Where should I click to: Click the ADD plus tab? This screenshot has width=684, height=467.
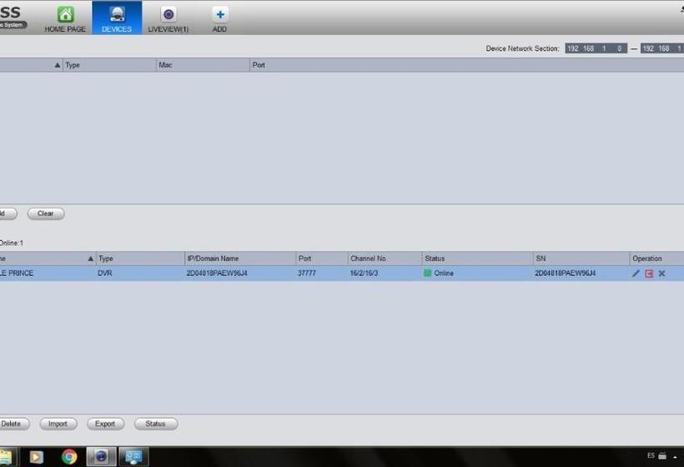coord(219,18)
